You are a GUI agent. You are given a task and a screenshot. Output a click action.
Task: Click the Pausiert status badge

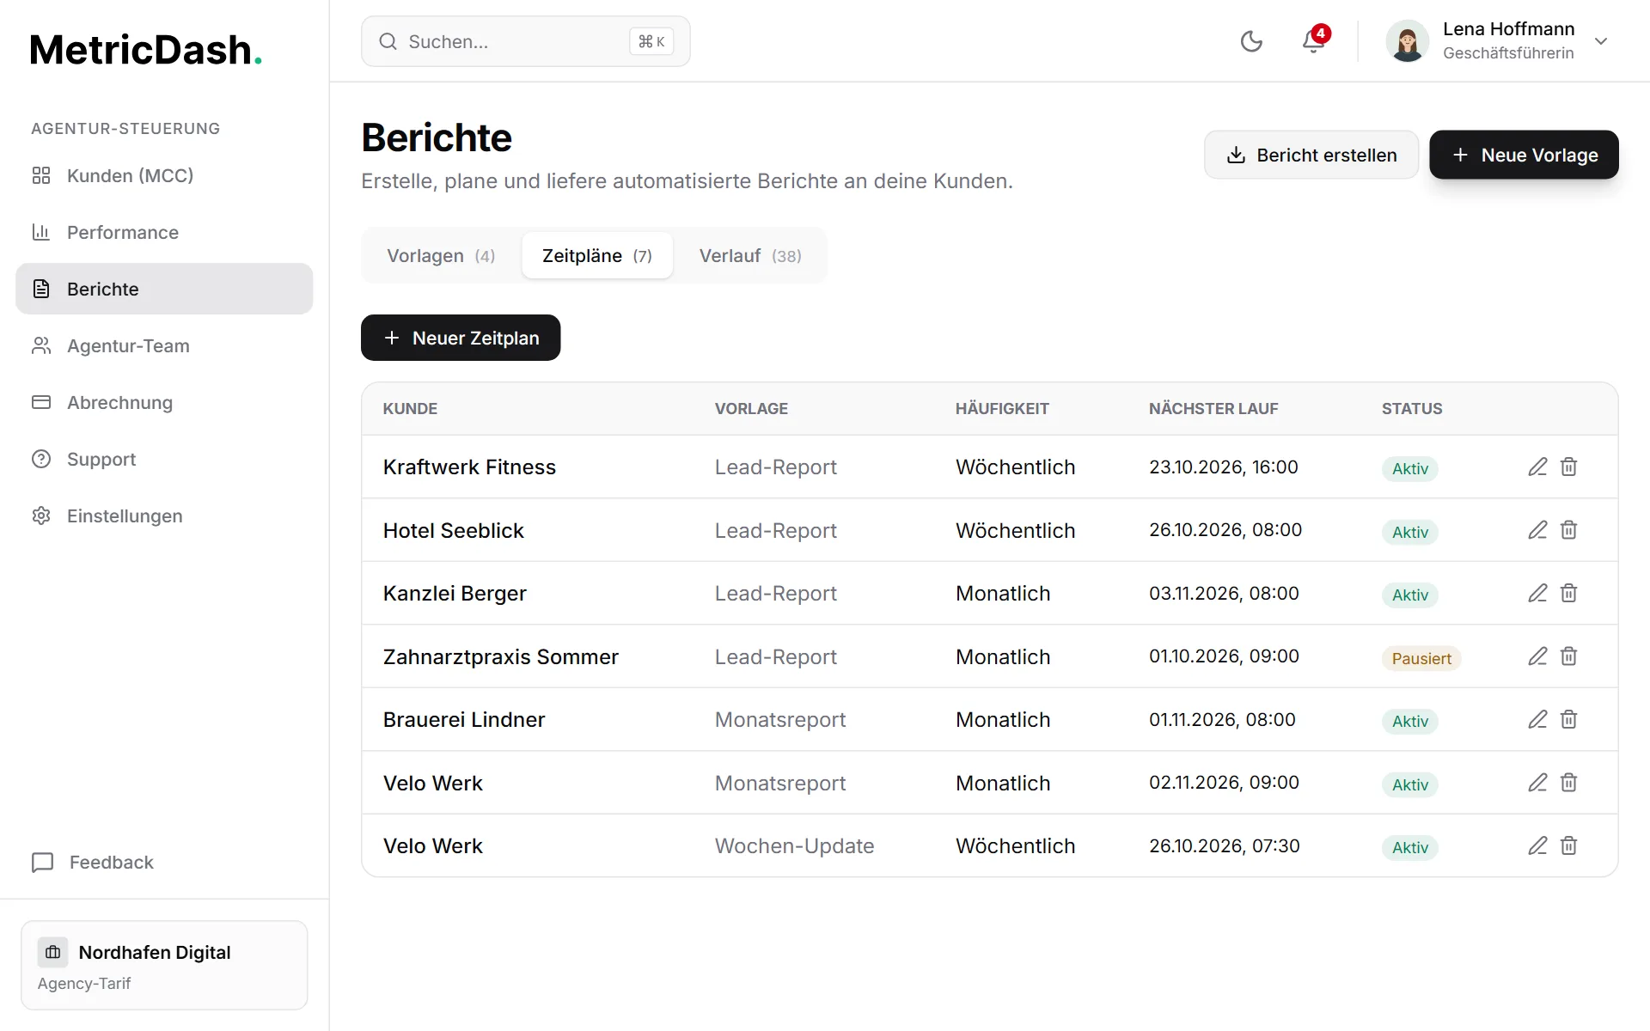coord(1421,658)
